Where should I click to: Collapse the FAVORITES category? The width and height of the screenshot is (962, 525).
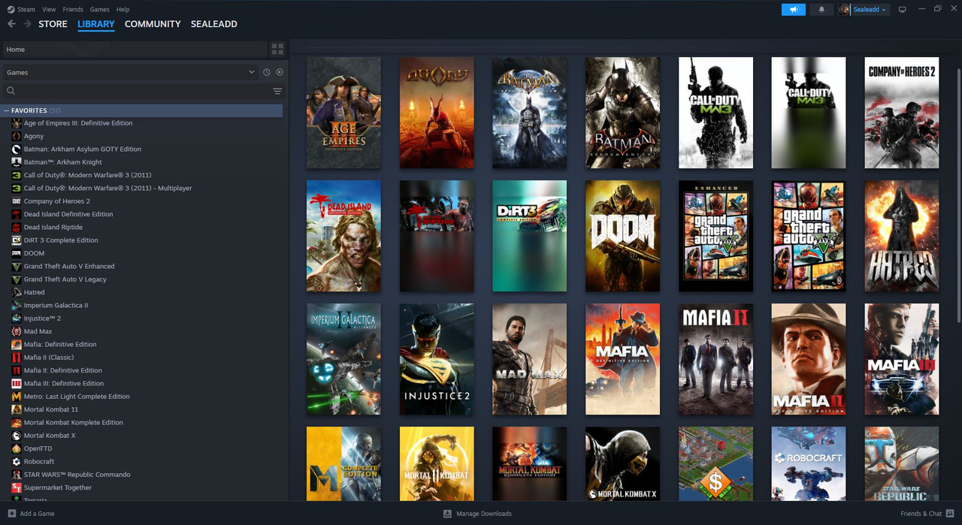point(7,110)
